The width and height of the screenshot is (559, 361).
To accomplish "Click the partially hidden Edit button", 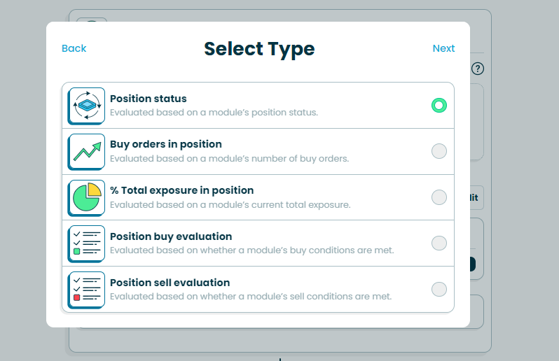I will pos(475,198).
